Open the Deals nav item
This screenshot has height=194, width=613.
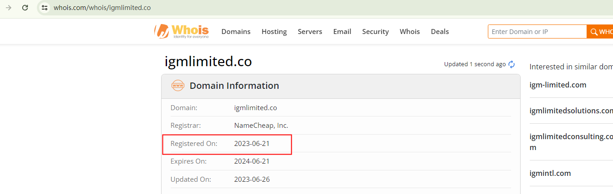tap(440, 32)
